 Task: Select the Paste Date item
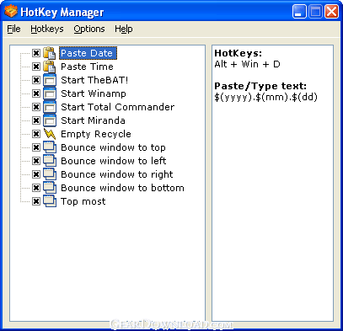(x=88, y=53)
